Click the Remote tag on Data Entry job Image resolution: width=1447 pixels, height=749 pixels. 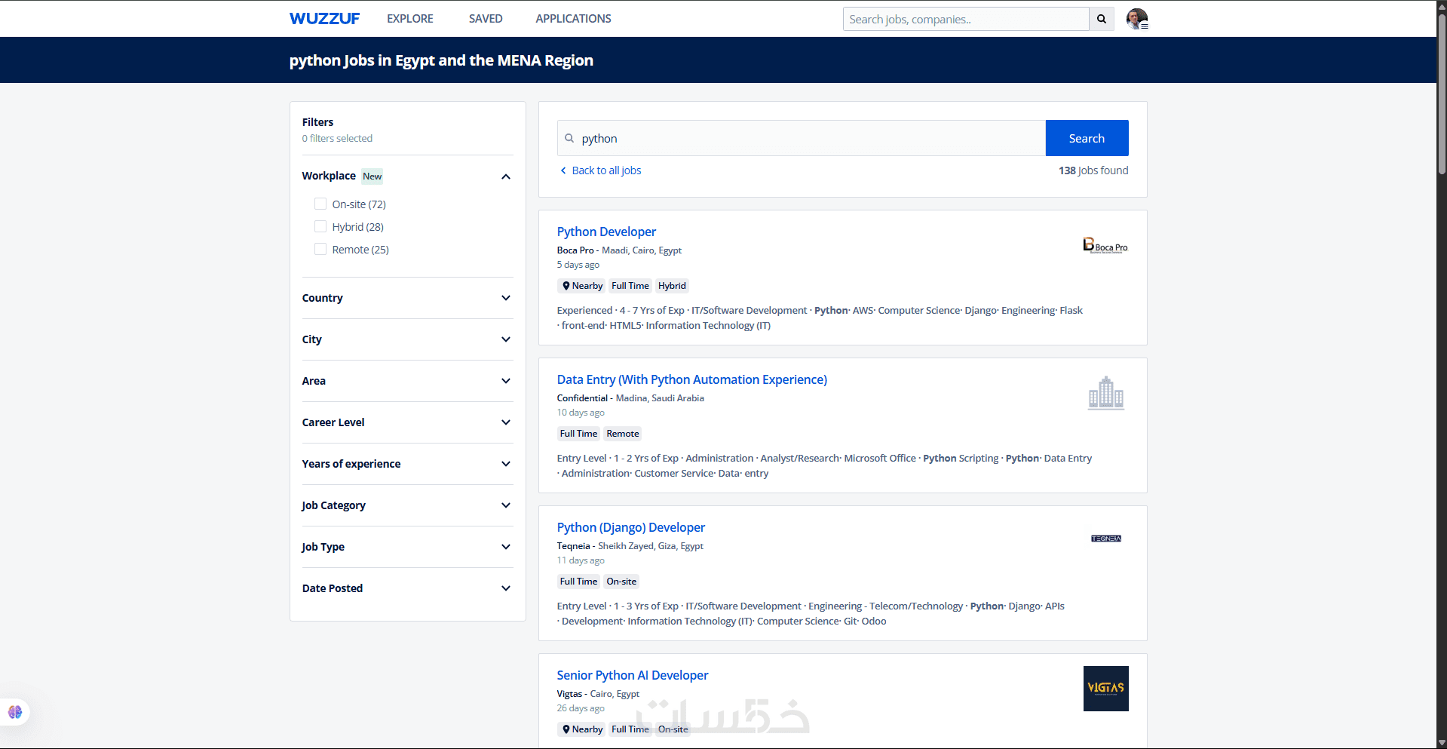coord(623,434)
